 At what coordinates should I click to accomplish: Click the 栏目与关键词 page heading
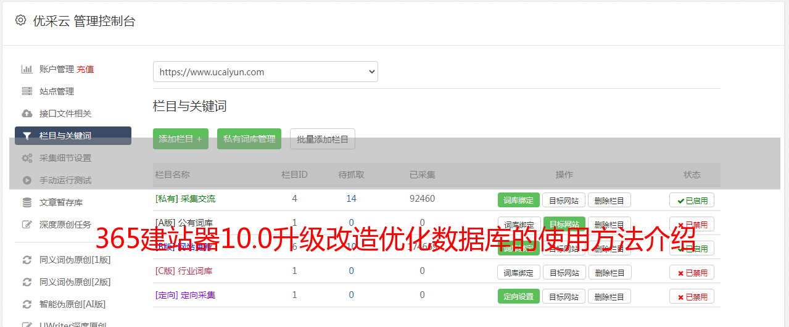coord(190,106)
